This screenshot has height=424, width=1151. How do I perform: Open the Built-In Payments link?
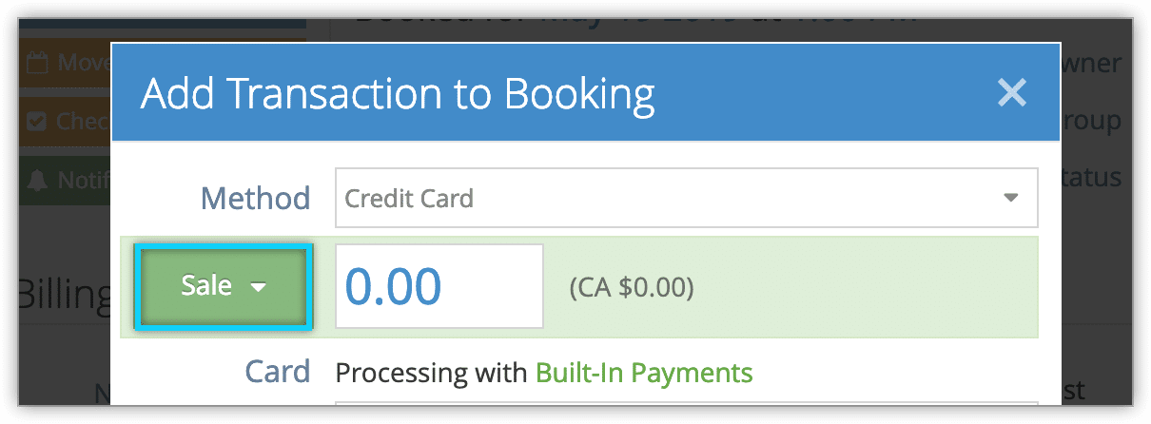pyautogui.click(x=644, y=373)
